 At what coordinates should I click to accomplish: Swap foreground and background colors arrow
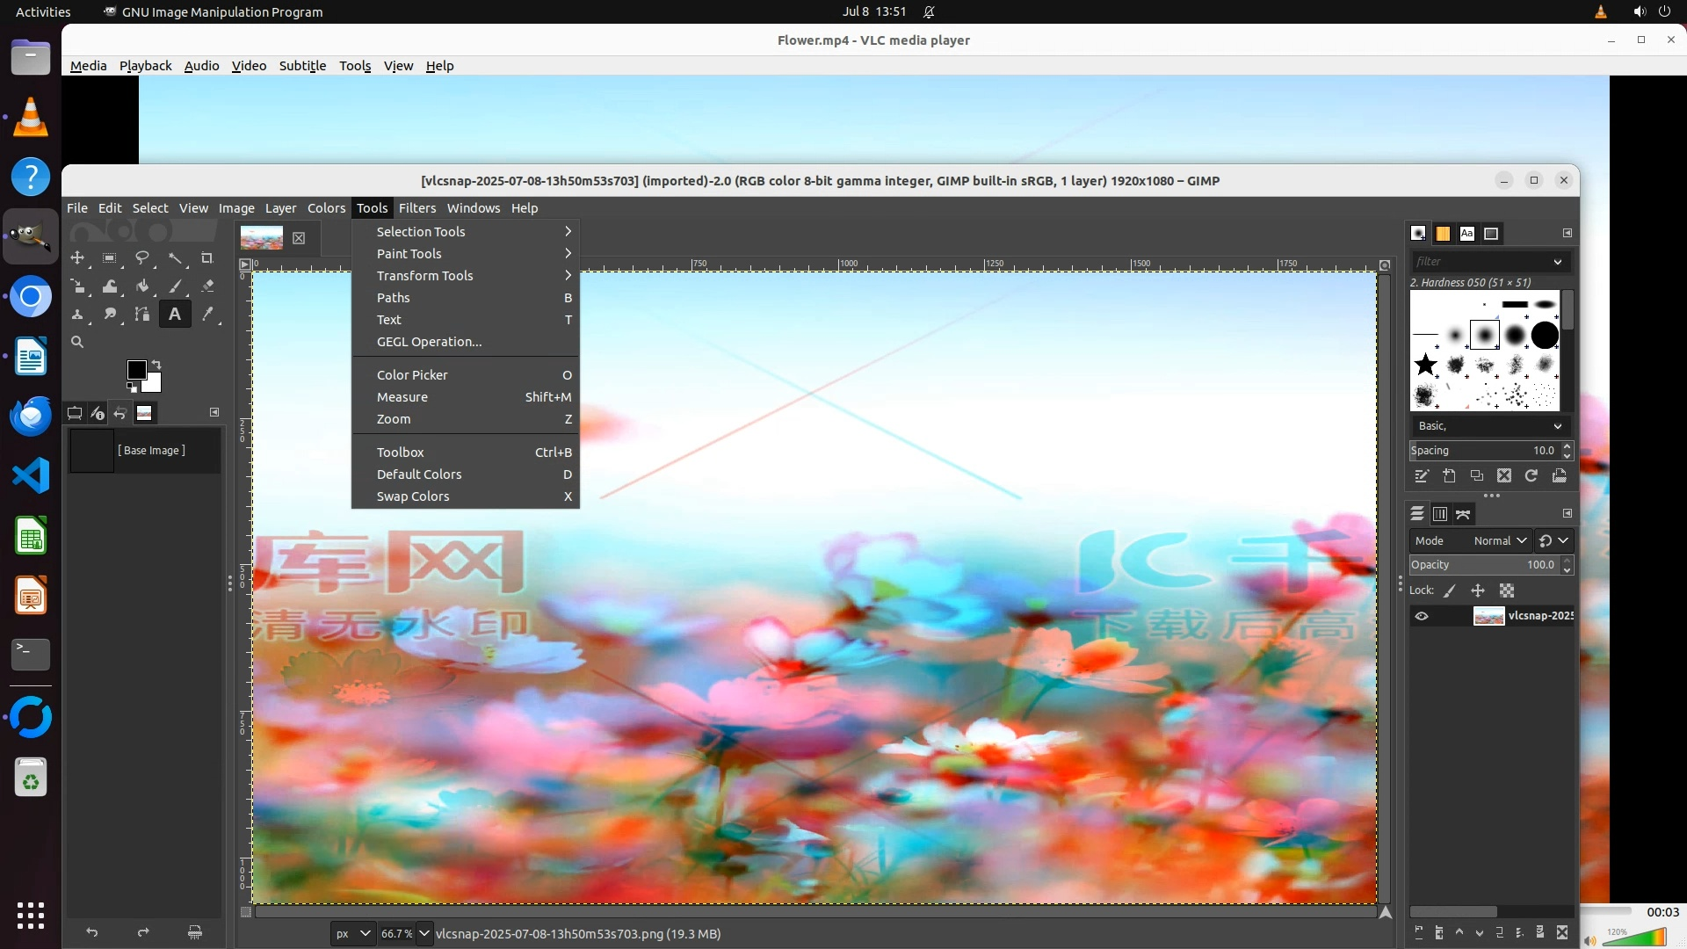tap(156, 364)
